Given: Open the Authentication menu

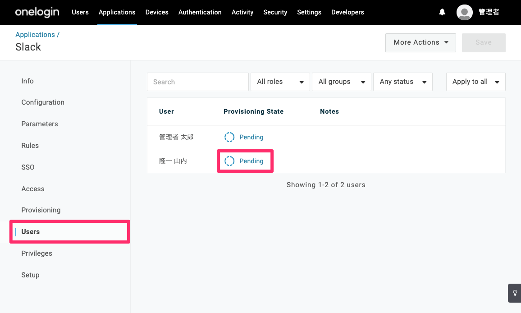Looking at the screenshot, I should [x=200, y=12].
